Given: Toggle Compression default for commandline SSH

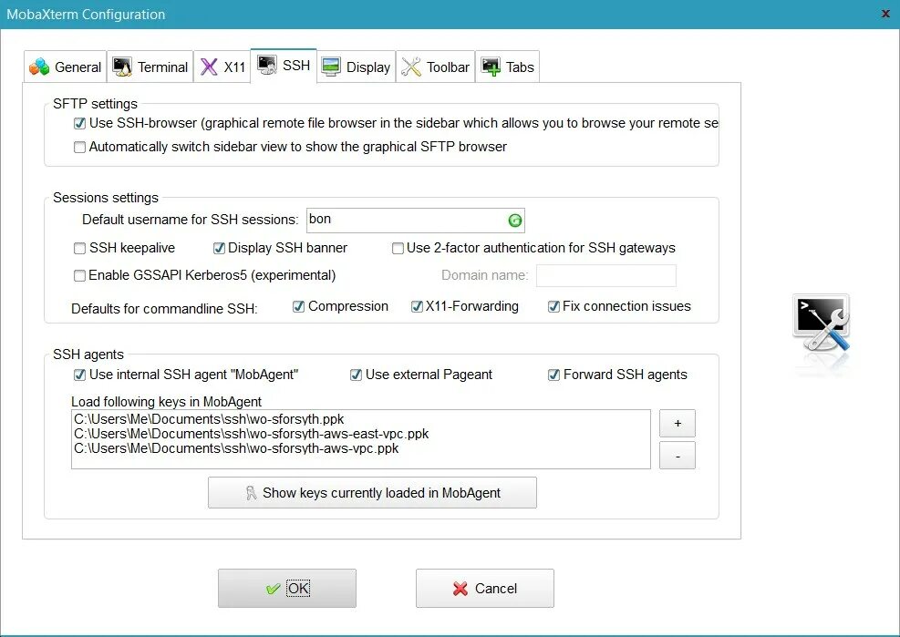Looking at the screenshot, I should pos(298,307).
